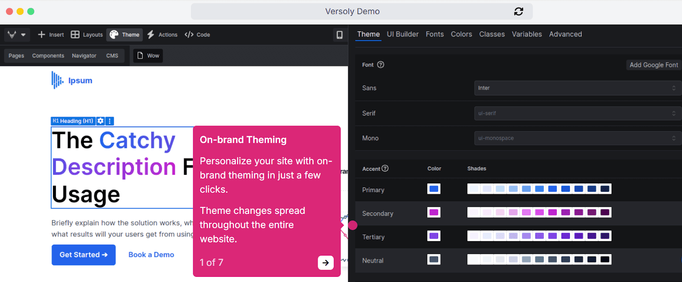This screenshot has height=282, width=682.
Task: Switch to the Colors tab
Action: [461, 34]
